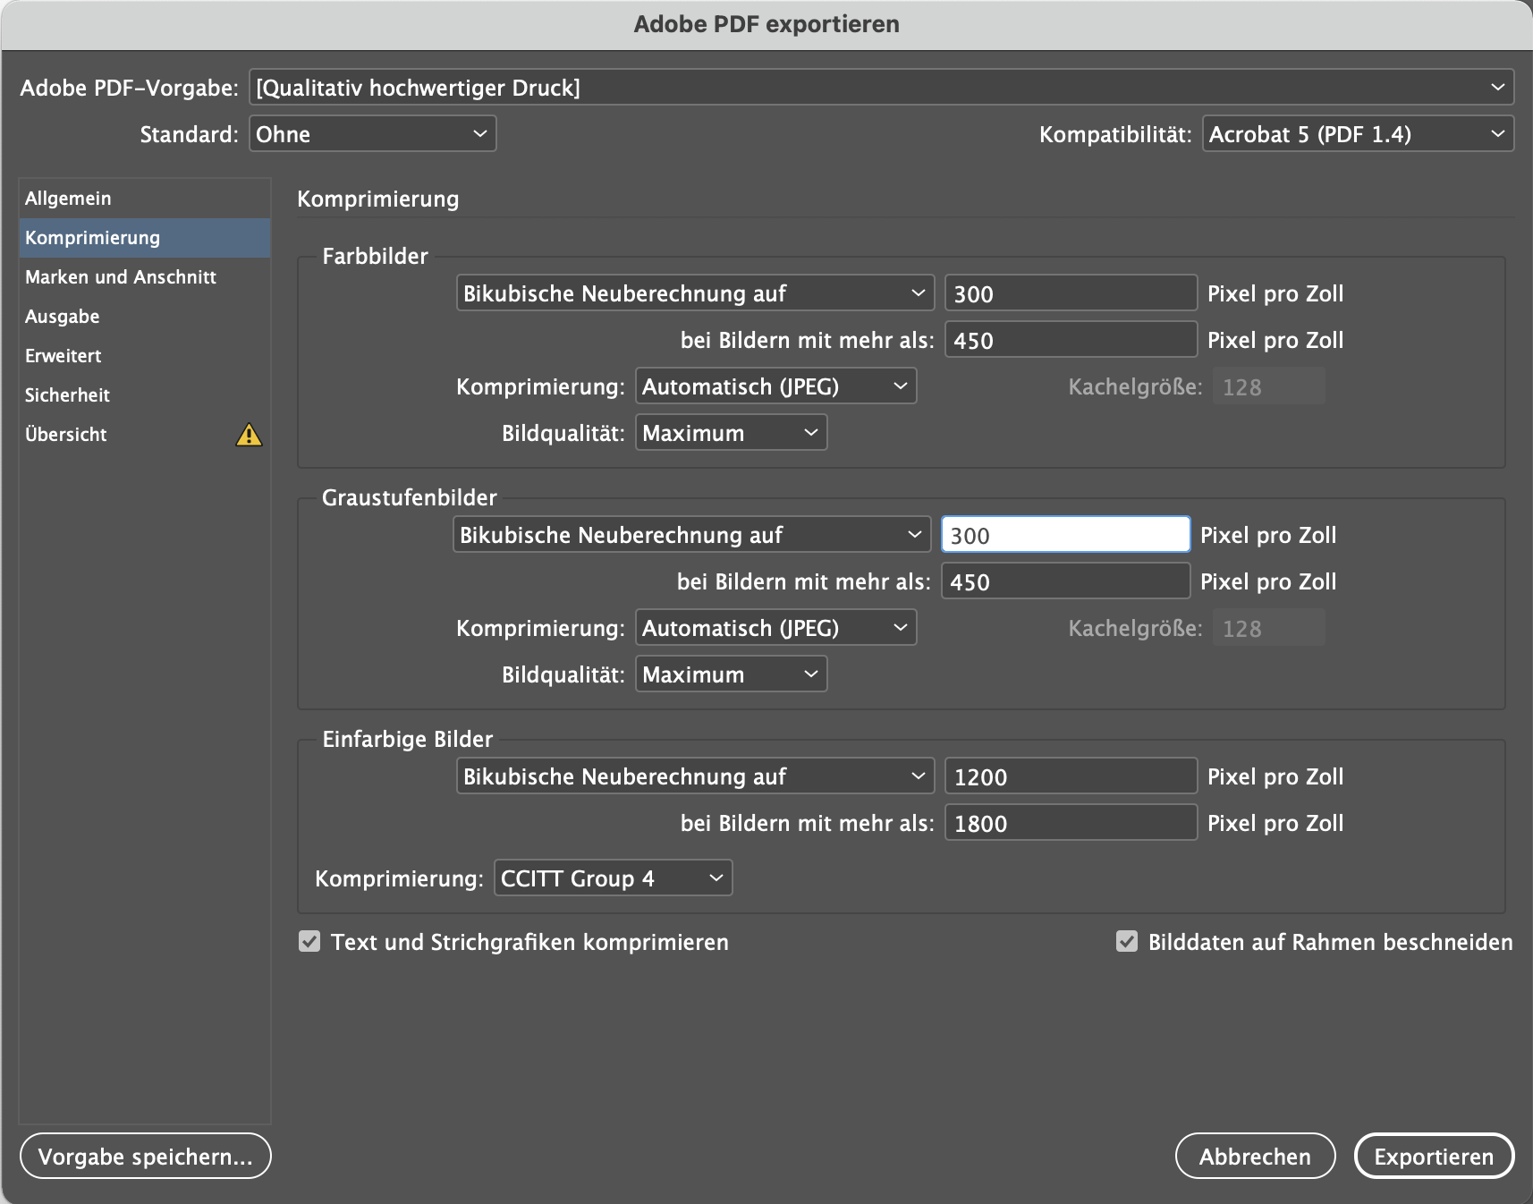
Task: Select the Komprimierung section in sidebar
Action: point(145,238)
